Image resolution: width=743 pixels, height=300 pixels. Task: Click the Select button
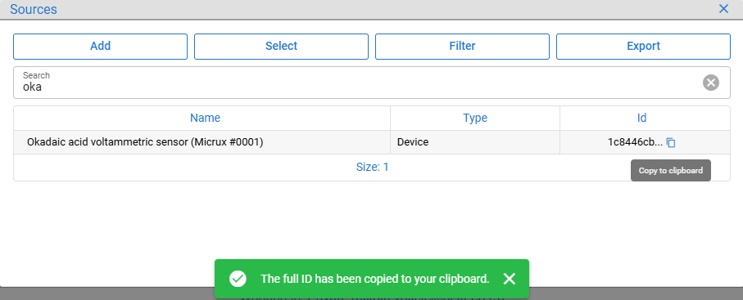point(282,47)
